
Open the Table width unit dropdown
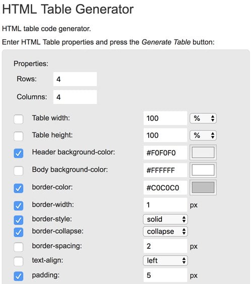pyautogui.click(x=203, y=118)
